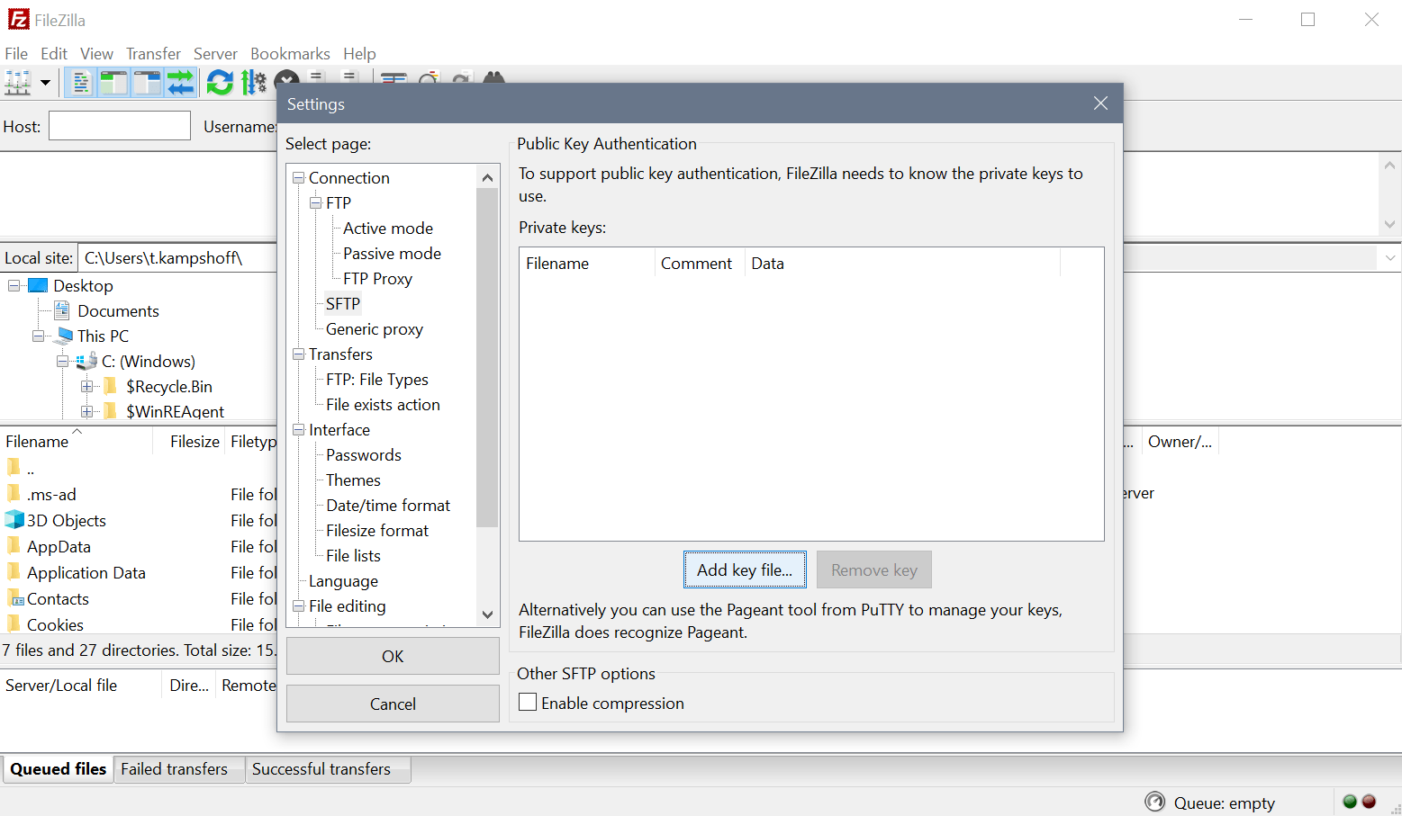This screenshot has width=1402, height=816.
Task: Toggle the transfer queue display icon
Action: (180, 83)
